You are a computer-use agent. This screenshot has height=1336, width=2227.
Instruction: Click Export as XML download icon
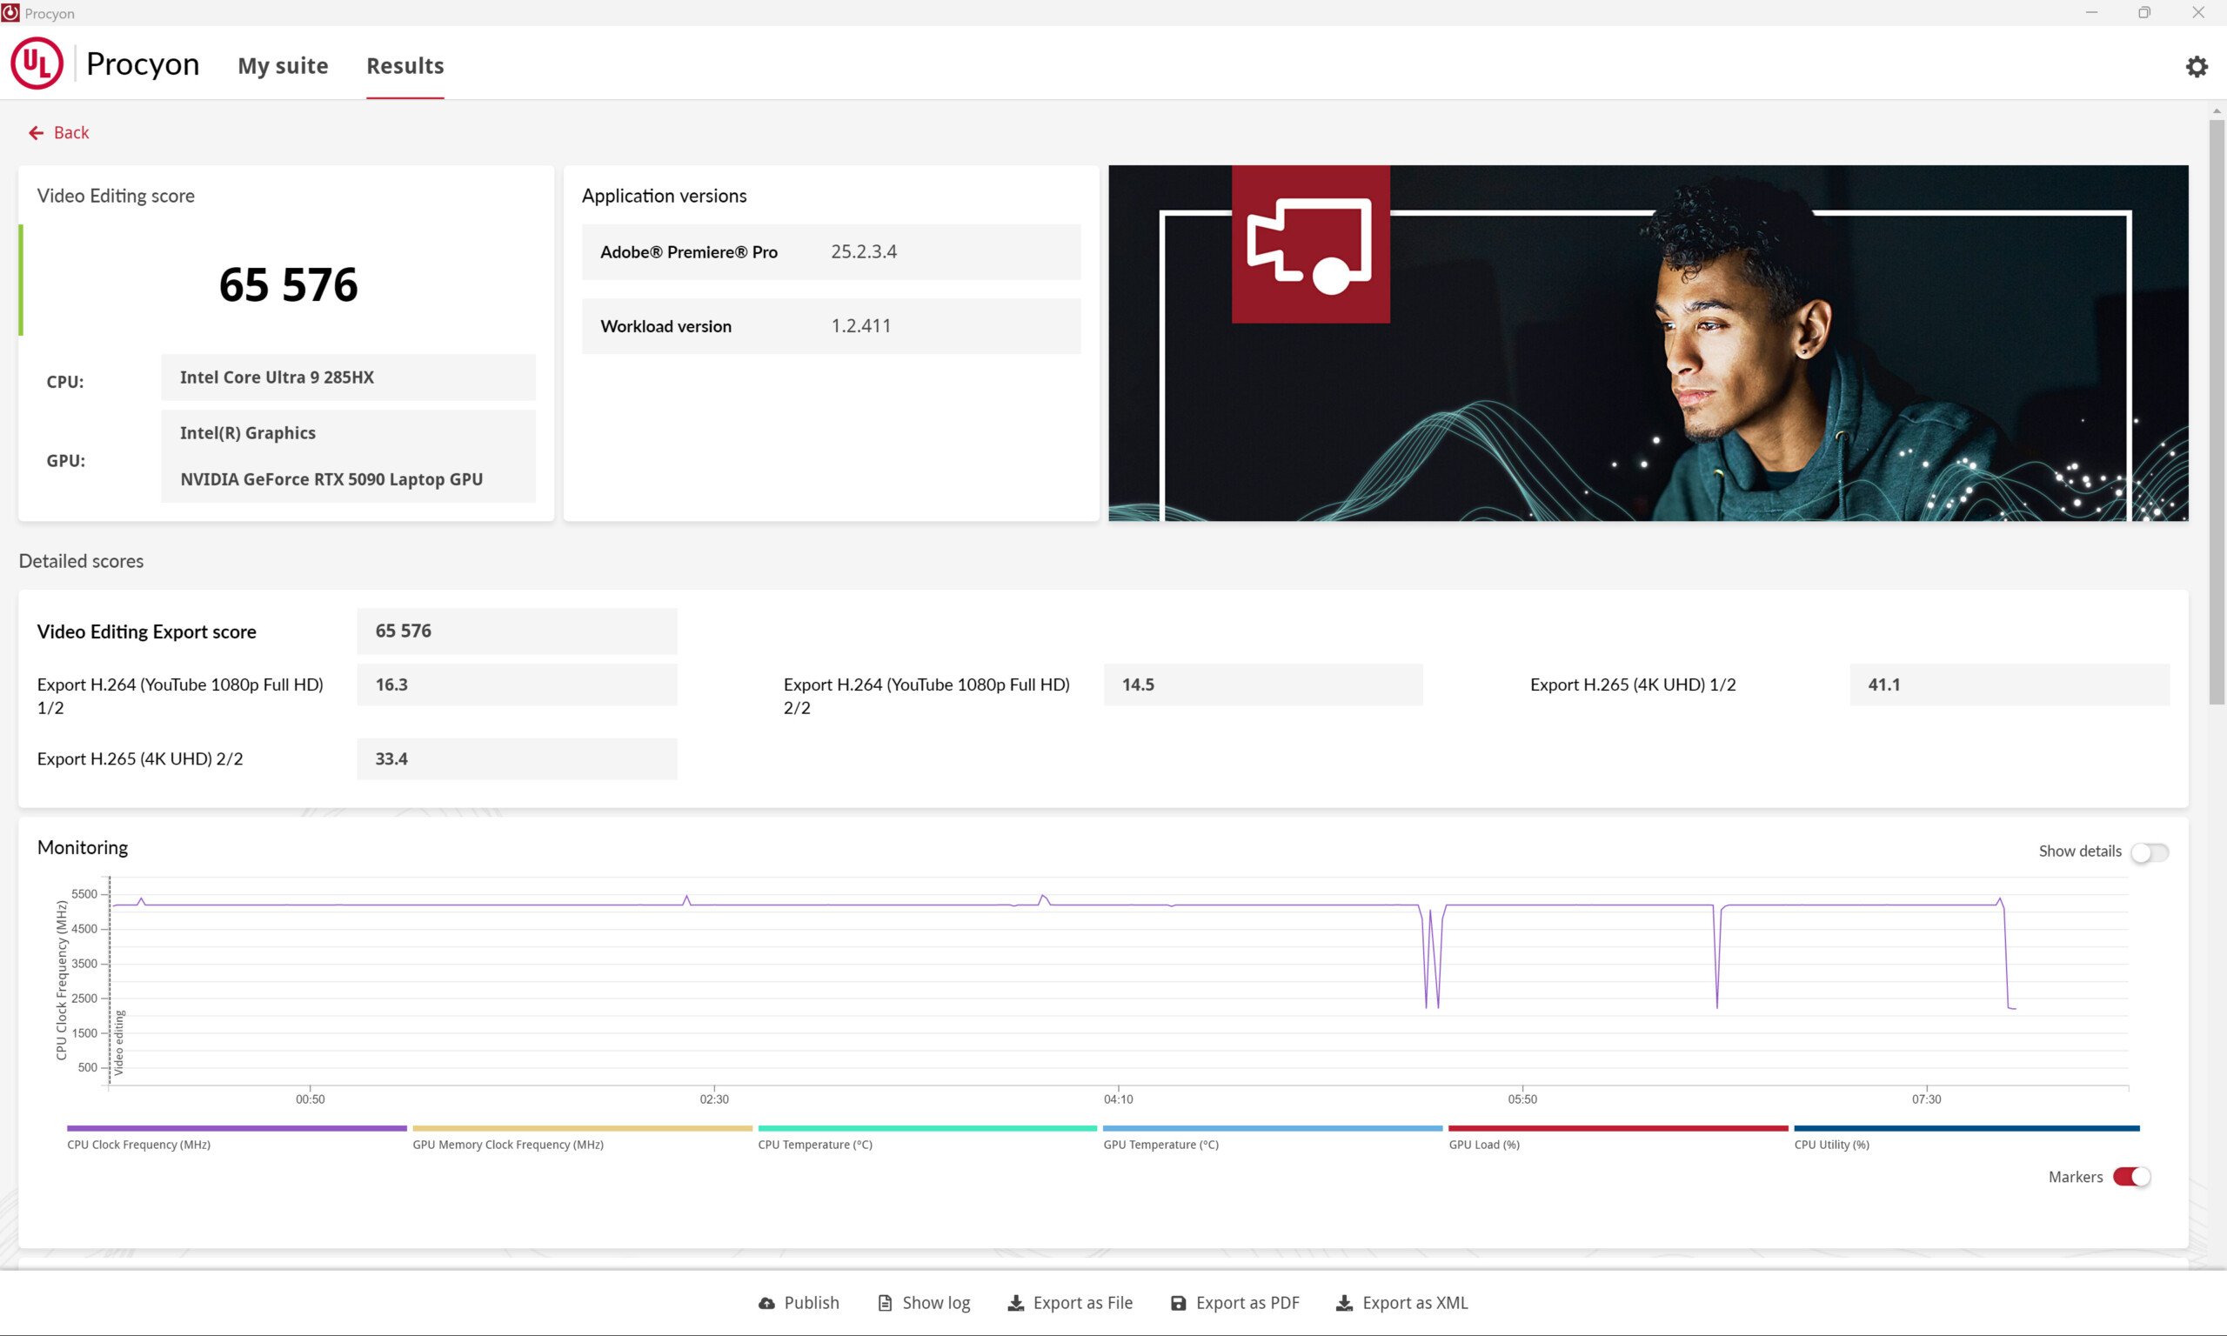[1344, 1303]
